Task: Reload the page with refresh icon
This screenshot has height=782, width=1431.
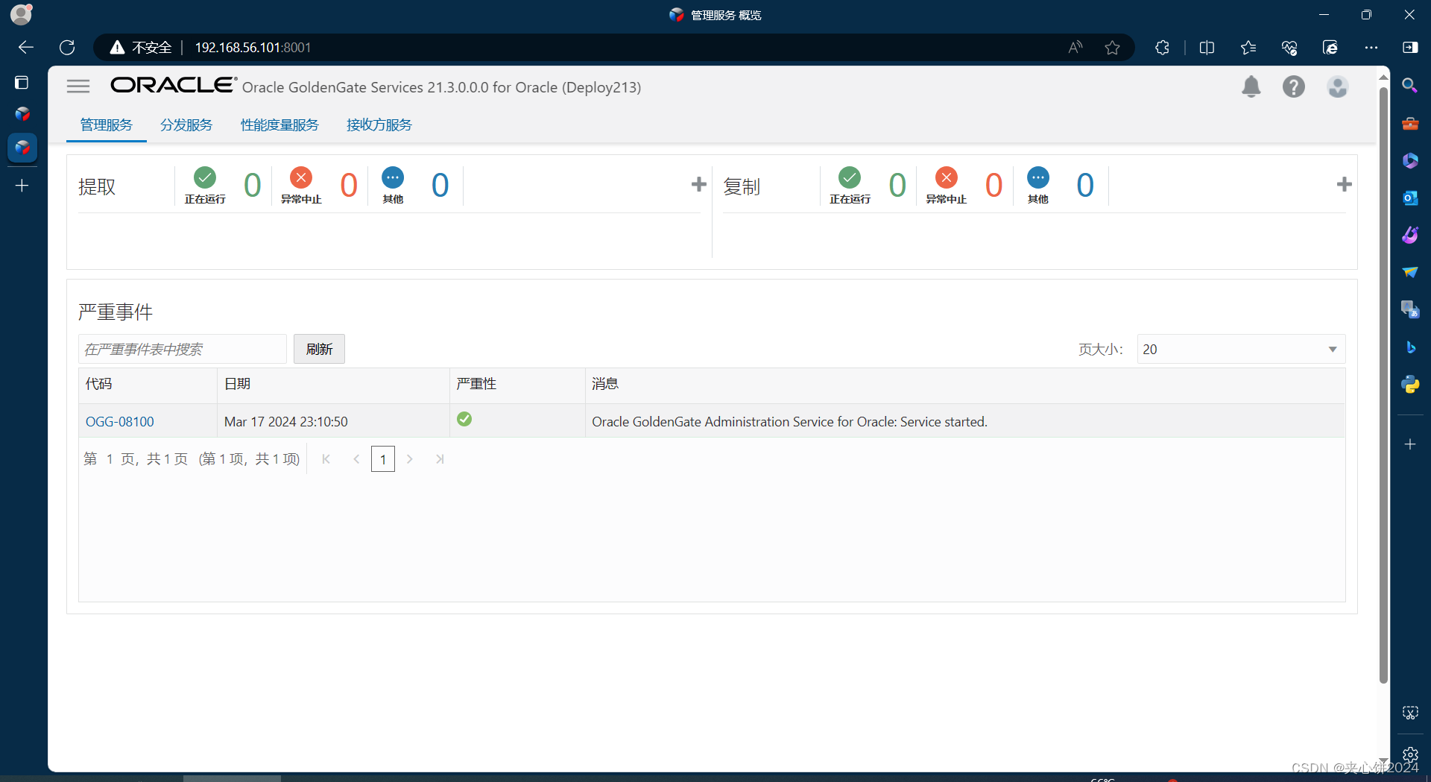Action: 67,48
